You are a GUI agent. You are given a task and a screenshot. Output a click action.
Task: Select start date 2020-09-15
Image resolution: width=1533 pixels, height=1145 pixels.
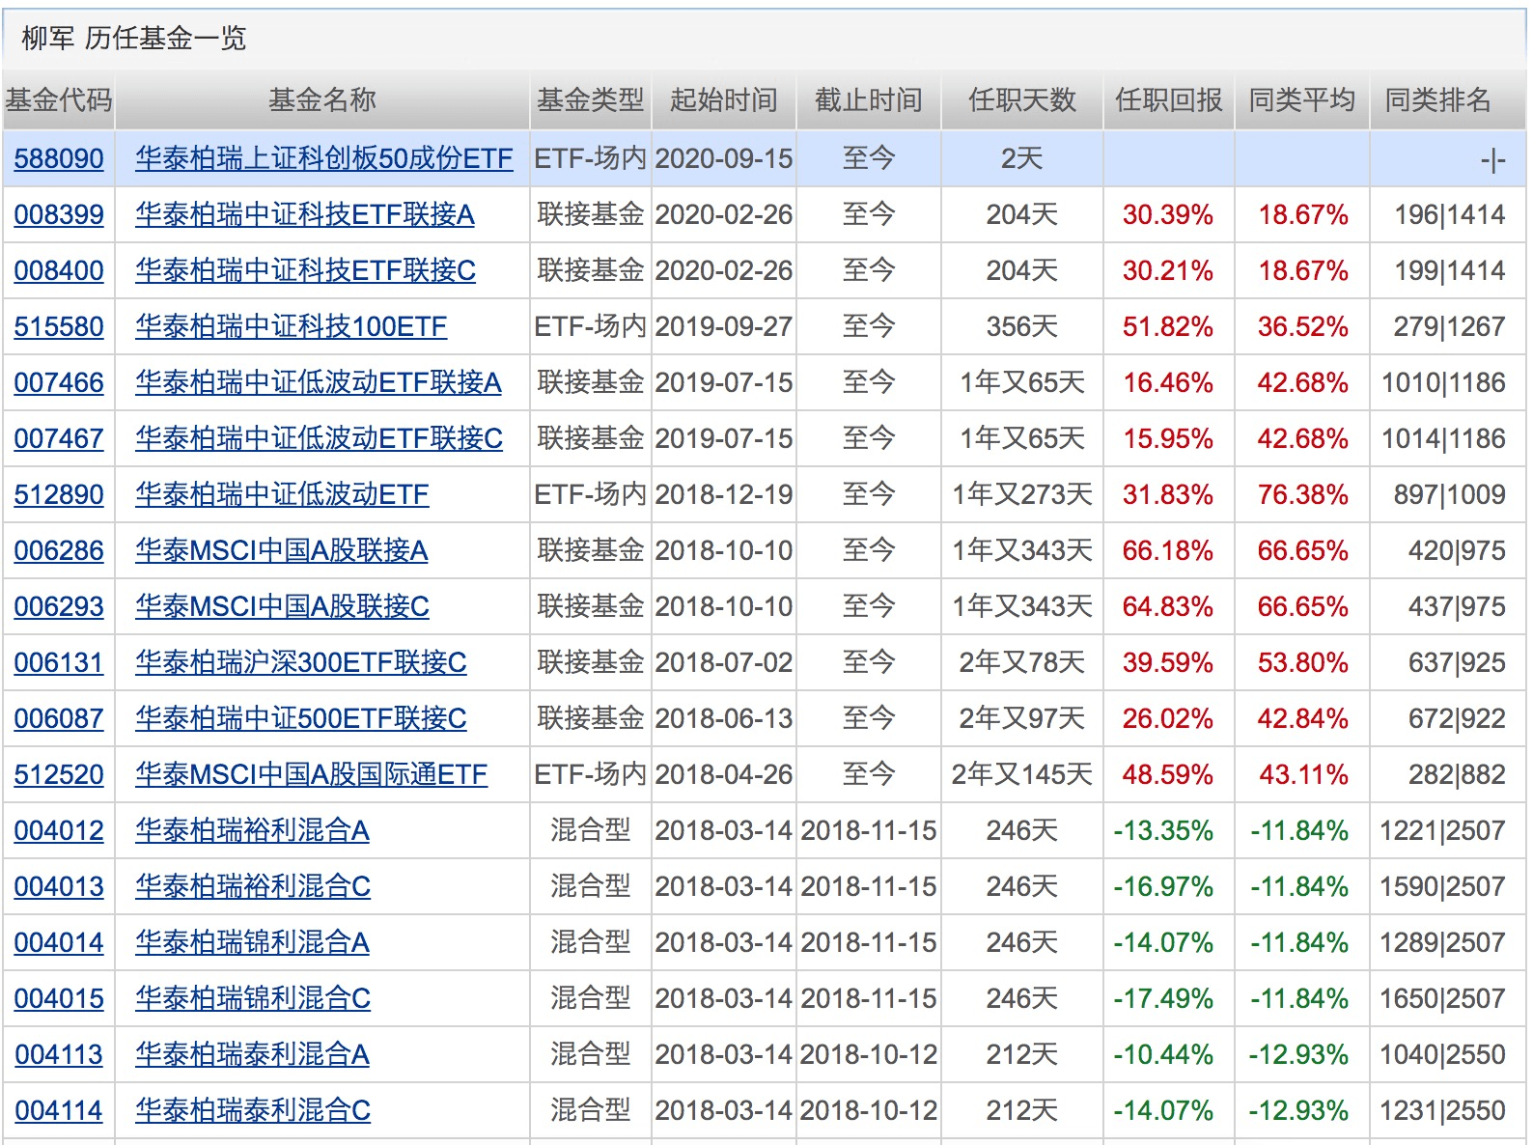724,158
